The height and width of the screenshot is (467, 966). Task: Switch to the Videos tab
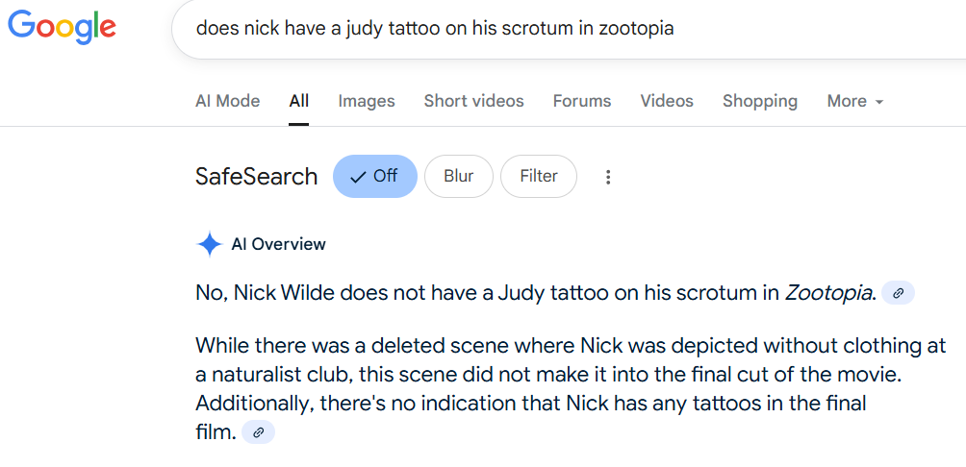(667, 101)
